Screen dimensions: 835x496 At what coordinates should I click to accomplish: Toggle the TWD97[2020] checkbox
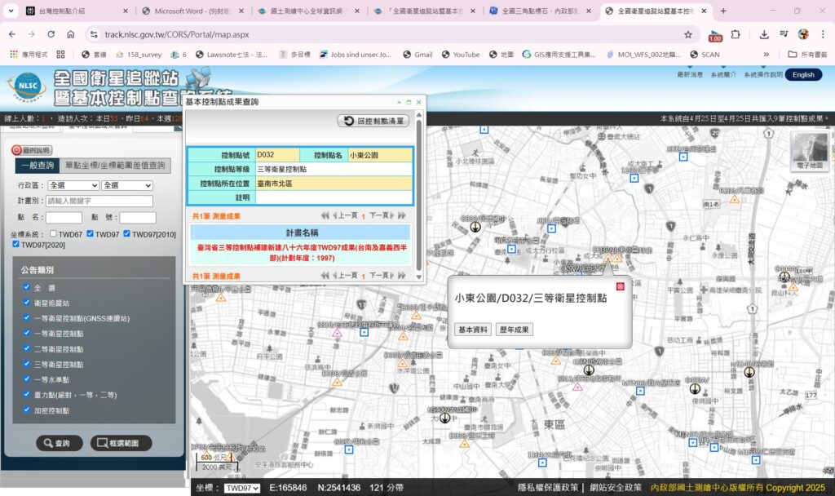pyautogui.click(x=16, y=244)
